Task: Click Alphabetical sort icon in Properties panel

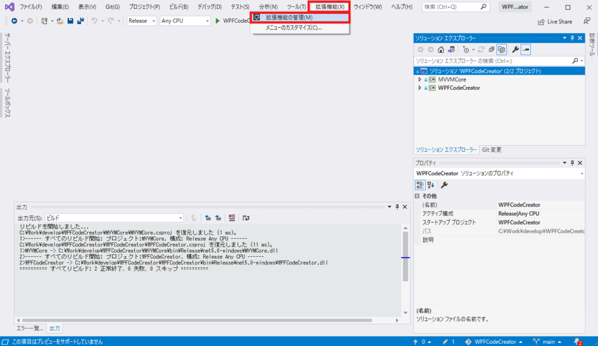Action: click(x=431, y=185)
